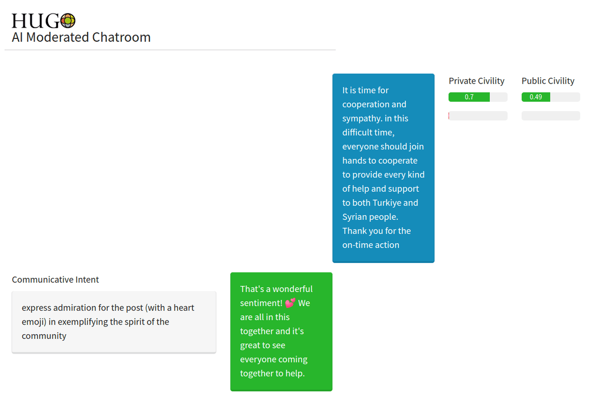Select the empty lower Public Civility bar
This screenshot has width=589, height=412.
pyautogui.click(x=551, y=116)
